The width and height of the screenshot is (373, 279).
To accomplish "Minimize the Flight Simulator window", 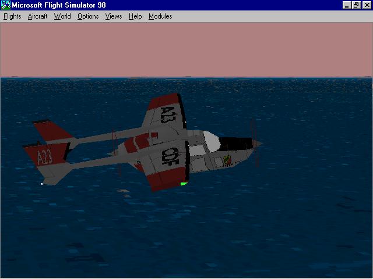I will pos(347,5).
